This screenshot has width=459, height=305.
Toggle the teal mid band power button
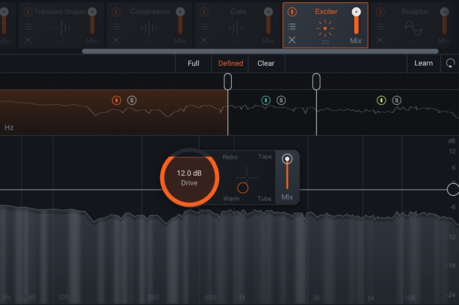tap(266, 100)
